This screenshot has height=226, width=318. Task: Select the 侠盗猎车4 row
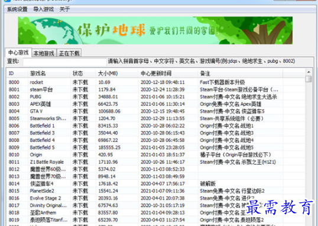(156, 184)
